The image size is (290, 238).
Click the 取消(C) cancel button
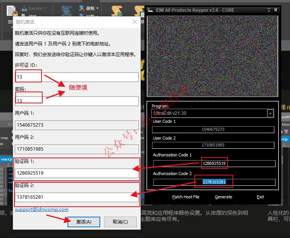(120, 222)
